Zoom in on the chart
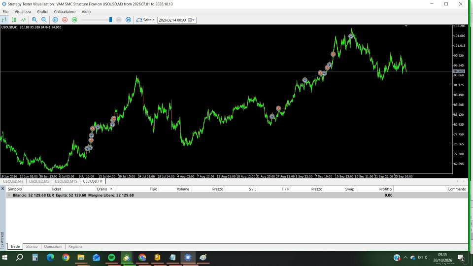Screen dimensions: 473x266 [x=34, y=20]
